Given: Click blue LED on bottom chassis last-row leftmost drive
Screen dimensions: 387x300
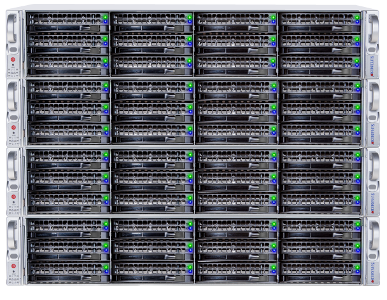Looking at the screenshot, I should coord(106,271).
